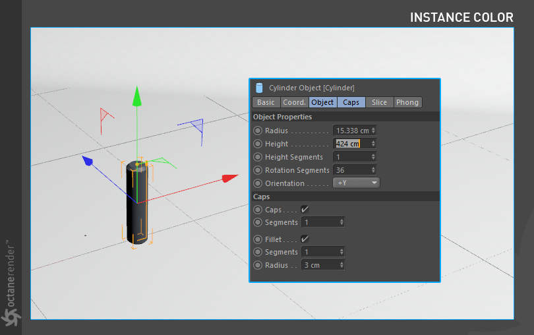Toggle the Caps checkbox
Screen dimensions: 534x335
point(305,209)
